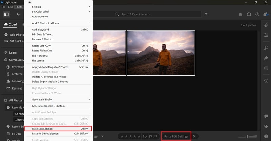Open the Photo menu
Viewport: 271px width, 141px height.
(19, 7)
